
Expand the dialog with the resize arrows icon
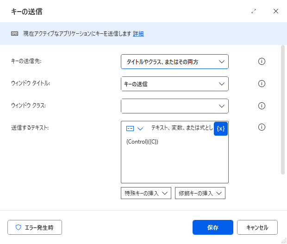(x=254, y=11)
